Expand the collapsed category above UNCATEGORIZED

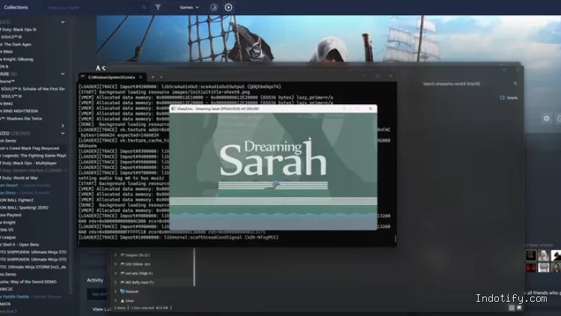coord(63,126)
